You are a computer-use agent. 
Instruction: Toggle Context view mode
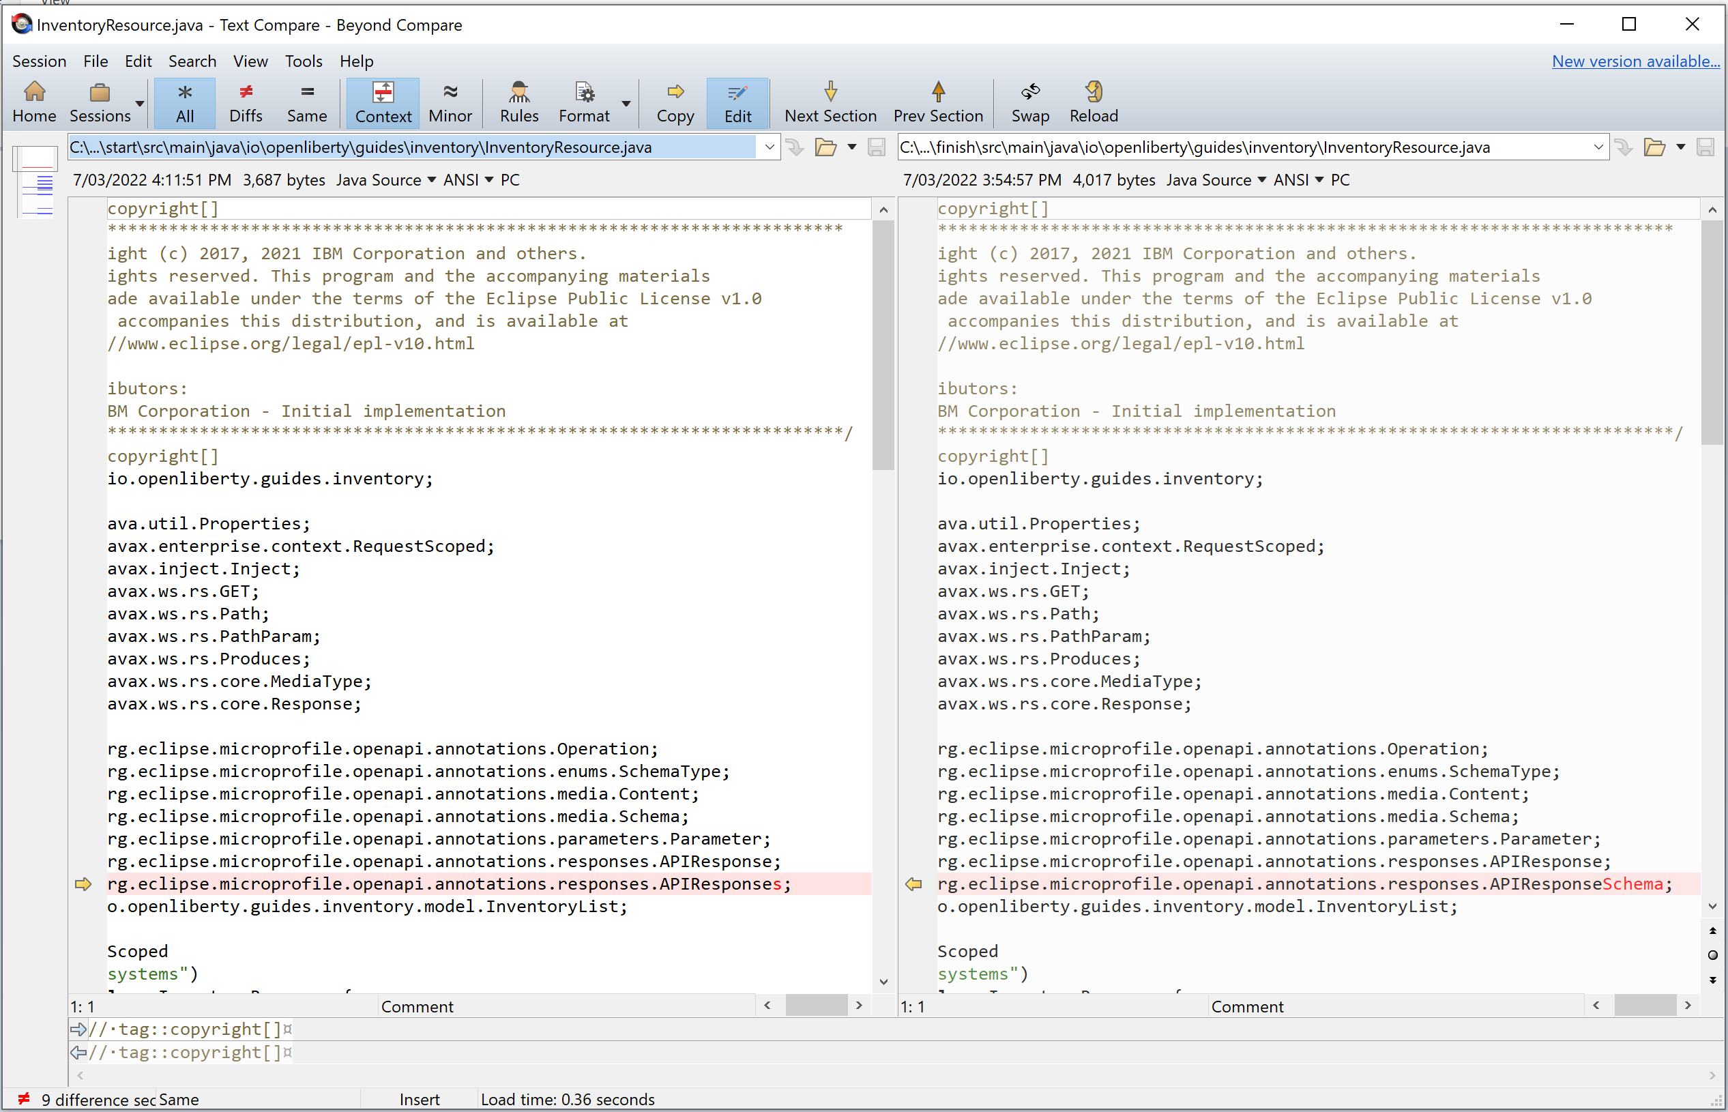pos(383,101)
